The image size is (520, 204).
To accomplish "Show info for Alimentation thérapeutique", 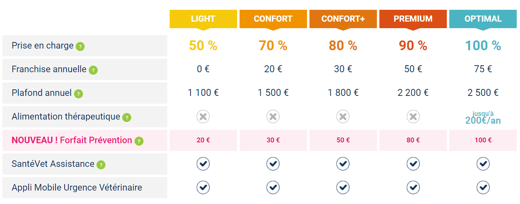I will tap(127, 118).
